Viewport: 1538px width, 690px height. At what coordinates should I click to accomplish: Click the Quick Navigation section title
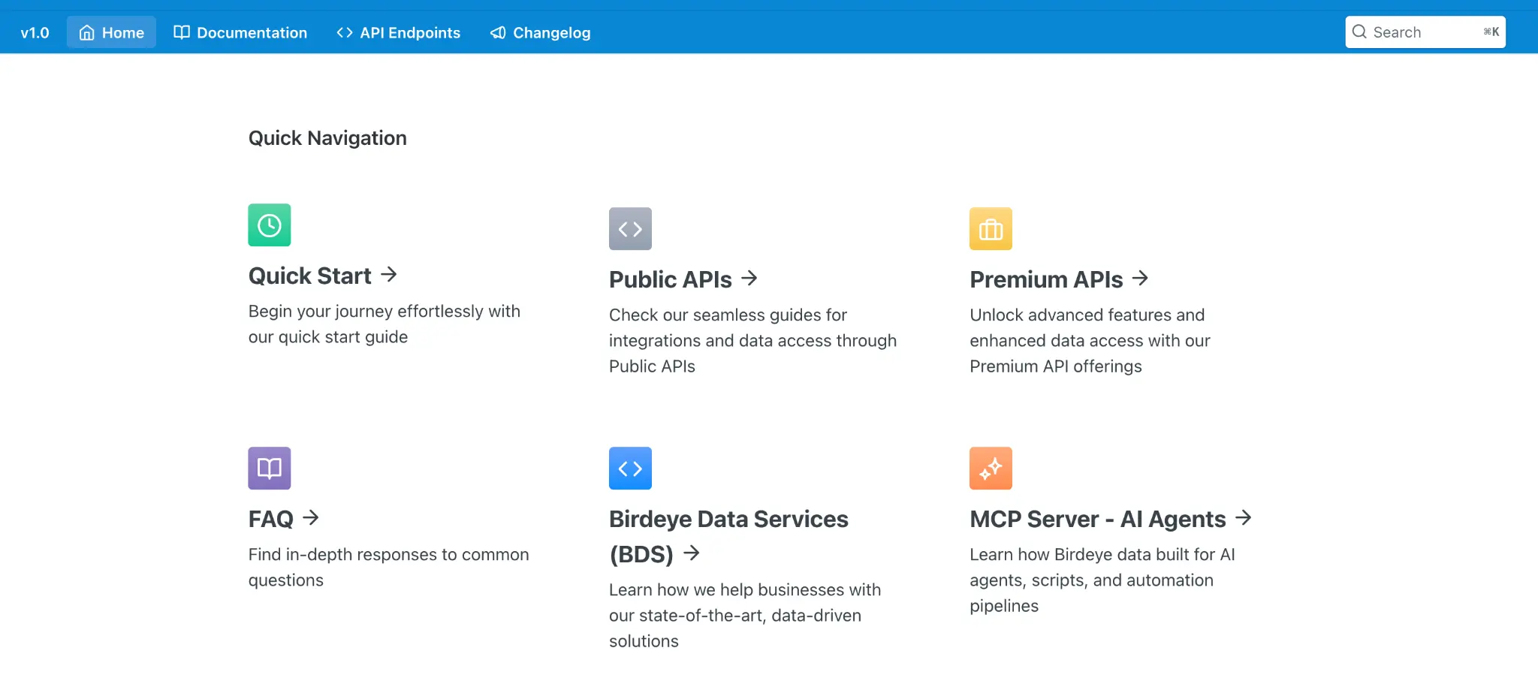[x=327, y=138]
